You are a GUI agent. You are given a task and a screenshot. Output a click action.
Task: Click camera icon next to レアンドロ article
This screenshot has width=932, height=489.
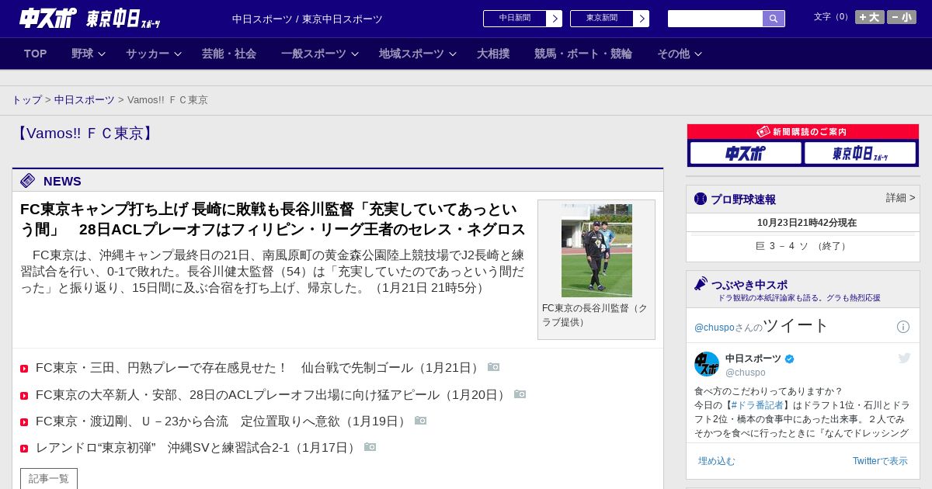click(370, 447)
